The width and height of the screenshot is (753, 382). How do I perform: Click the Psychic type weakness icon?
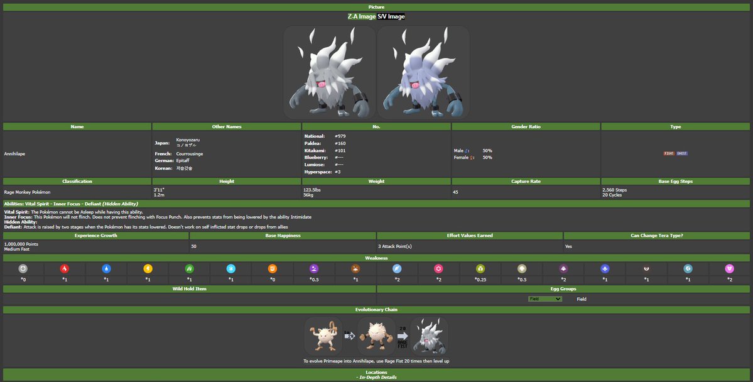(438, 269)
